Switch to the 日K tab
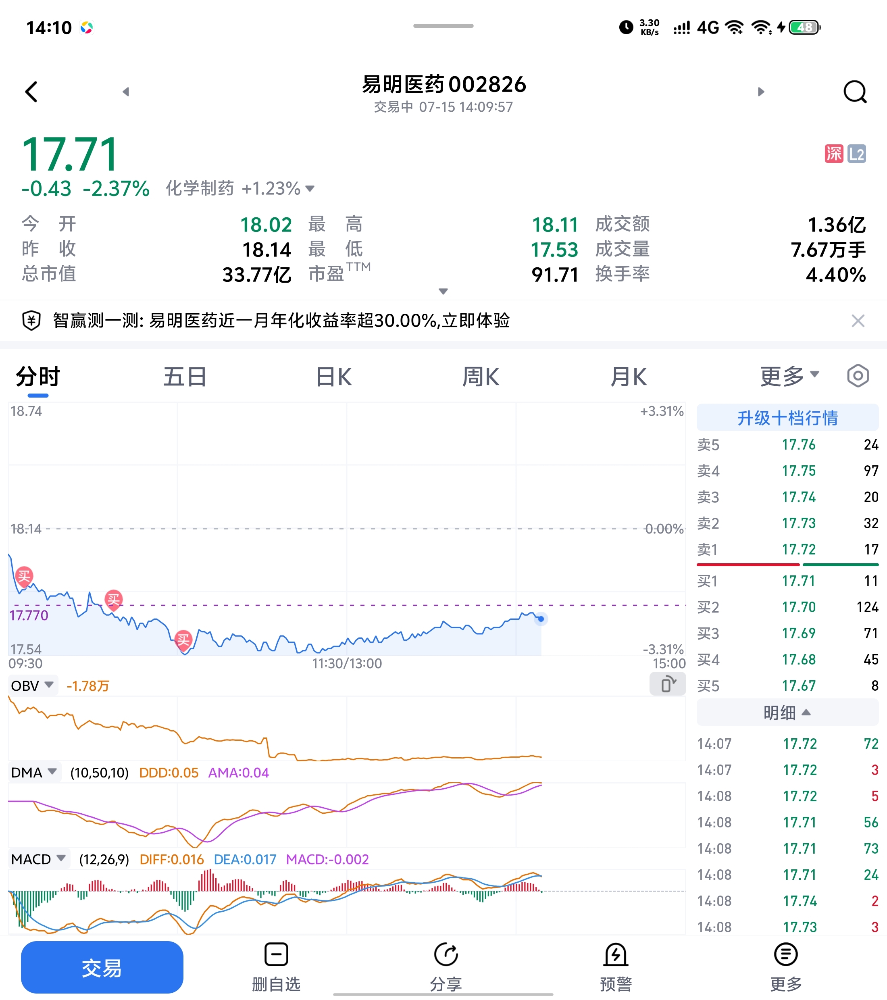The image size is (887, 1000). (x=334, y=377)
